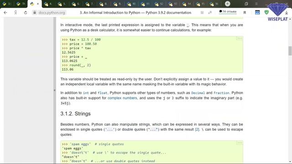Collapse the sidebar with the « handle
The image size is (292, 164).
coord(55,90)
